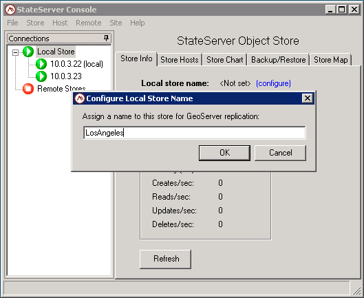Screen dimensions: 364x298
Task: Select the 10.0.3.23 host entry
Action: point(66,76)
